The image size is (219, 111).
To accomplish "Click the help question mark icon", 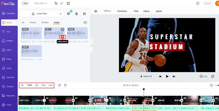I will tap(197, 3).
